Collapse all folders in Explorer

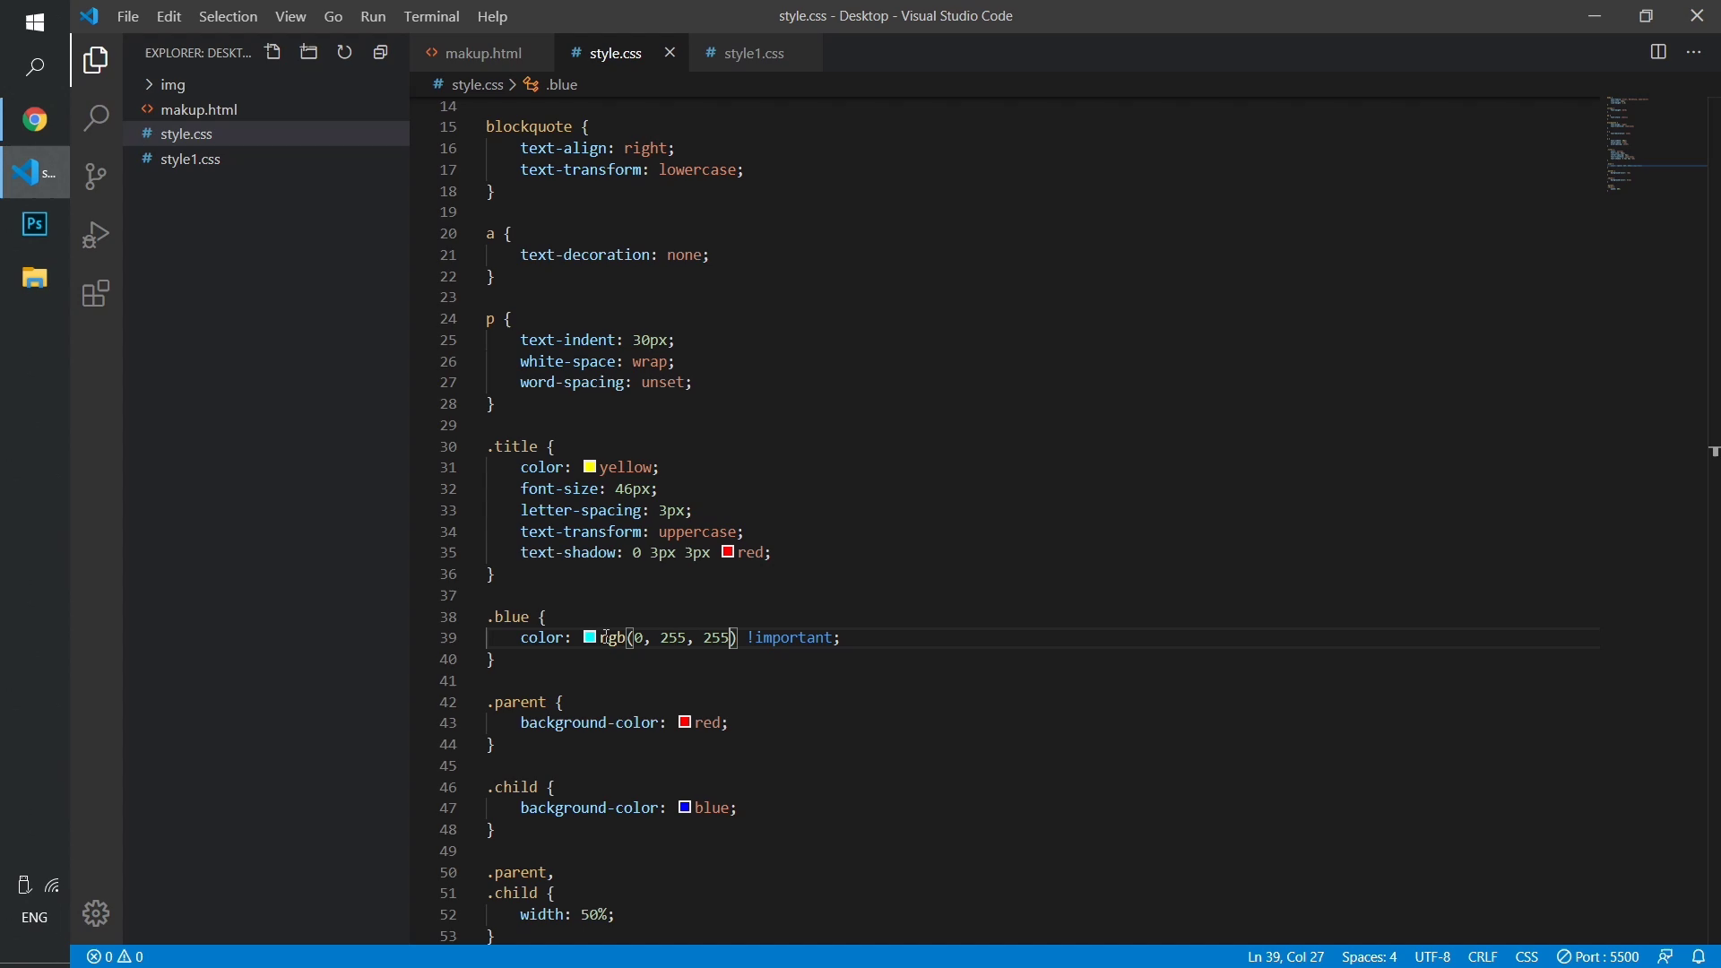point(381,53)
